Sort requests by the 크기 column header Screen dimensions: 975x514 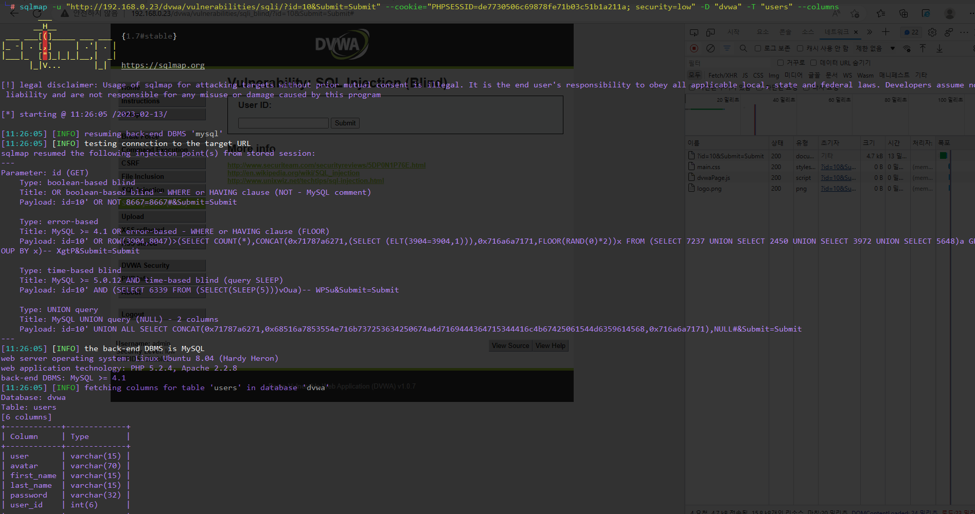[873, 142]
